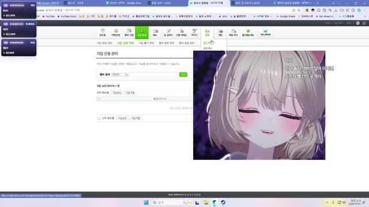The width and height of the screenshot is (369, 207).
Task: Click the green 검색 search button
Action: (183, 74)
